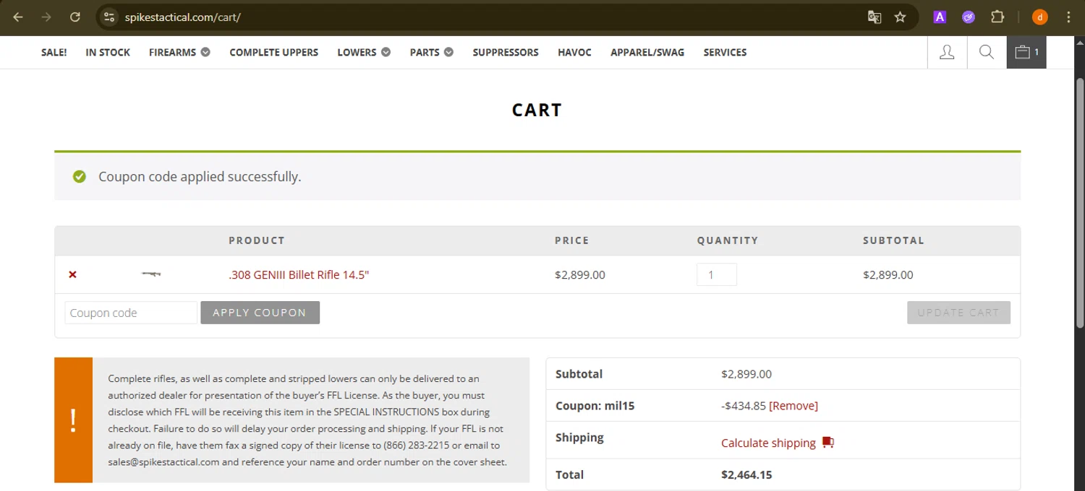Viewport: 1085px width, 491px height.
Task: Click the translate page icon
Action: (875, 17)
